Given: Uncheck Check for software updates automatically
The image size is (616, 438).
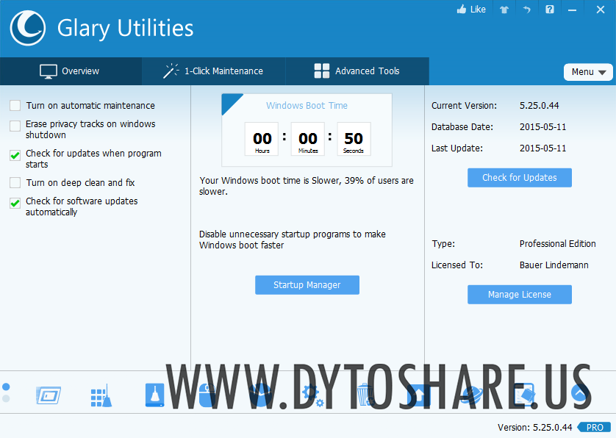Looking at the screenshot, I should click(15, 203).
